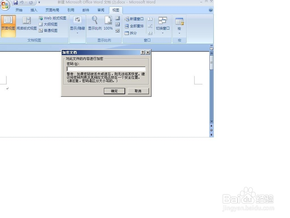Open the 显示比例 zoom magnifier
The height and width of the screenshot is (218, 290).
[x=95, y=23]
